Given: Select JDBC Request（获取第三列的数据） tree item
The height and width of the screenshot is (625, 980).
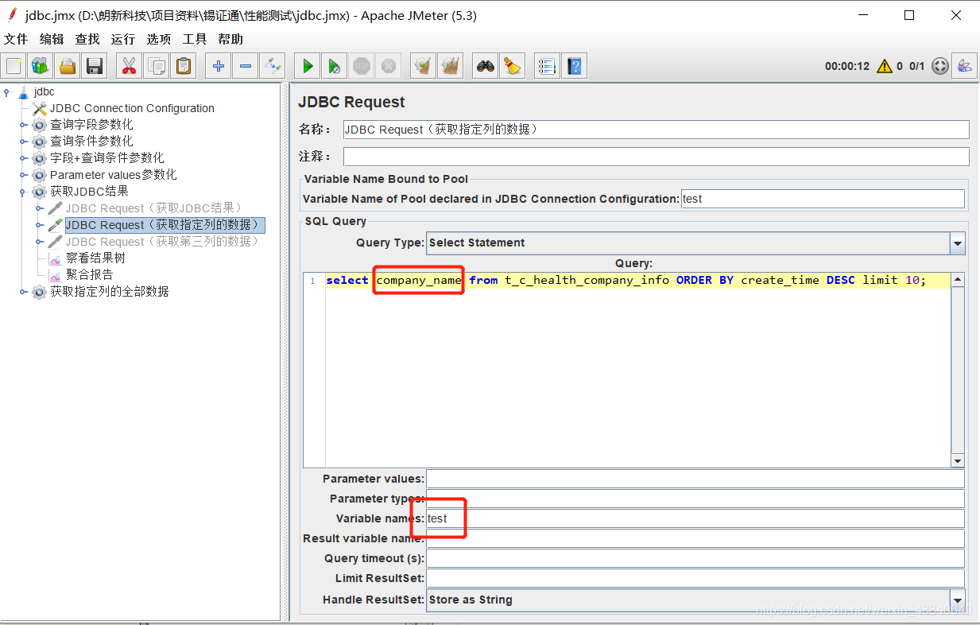Looking at the screenshot, I should pos(162,242).
